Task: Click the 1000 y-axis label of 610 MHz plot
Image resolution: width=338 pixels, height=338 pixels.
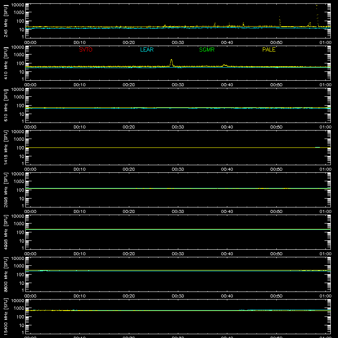Action: pyautogui.click(x=19, y=97)
